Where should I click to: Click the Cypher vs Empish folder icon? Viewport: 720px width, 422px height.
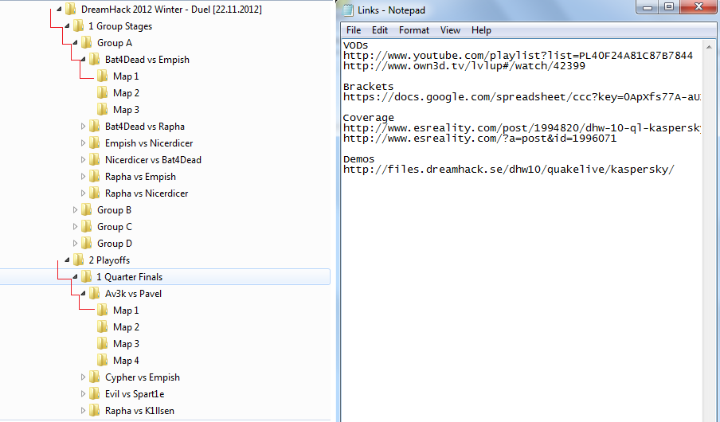pyautogui.click(x=94, y=377)
